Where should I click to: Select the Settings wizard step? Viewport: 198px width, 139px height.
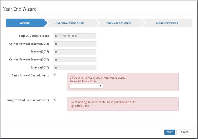[x=25, y=23]
